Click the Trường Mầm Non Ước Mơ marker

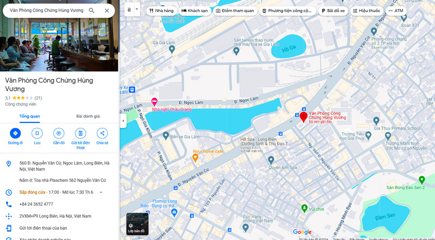(388, 136)
